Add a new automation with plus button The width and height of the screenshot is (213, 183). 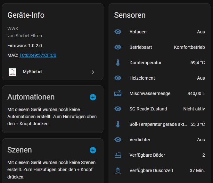tap(93, 97)
